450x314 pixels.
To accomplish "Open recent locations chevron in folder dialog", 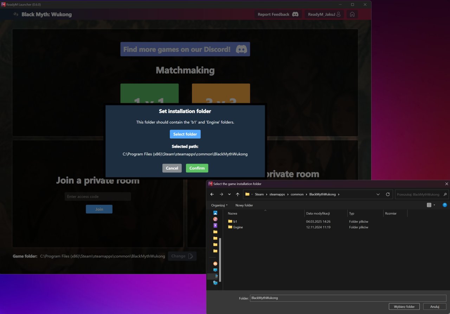I will 229,194.
